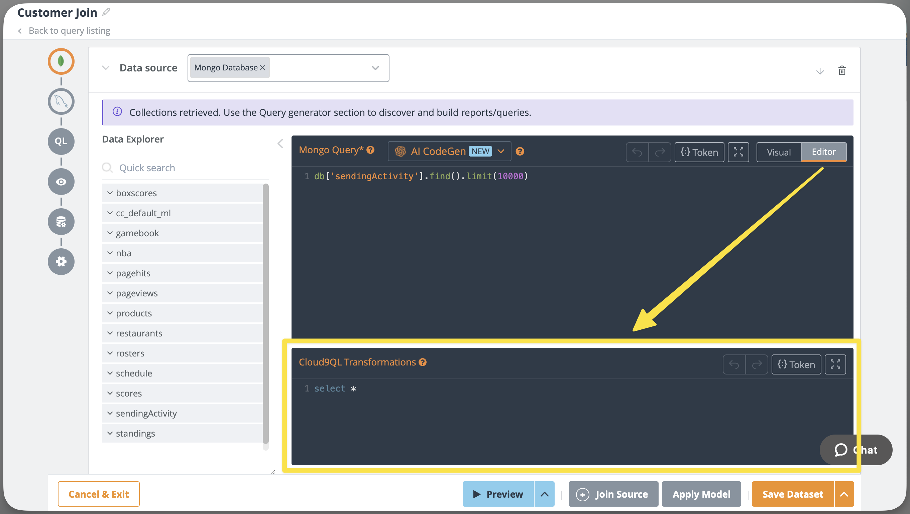Expand Cloud9QL Transformations to fullscreen
This screenshot has height=514, width=910.
835,364
